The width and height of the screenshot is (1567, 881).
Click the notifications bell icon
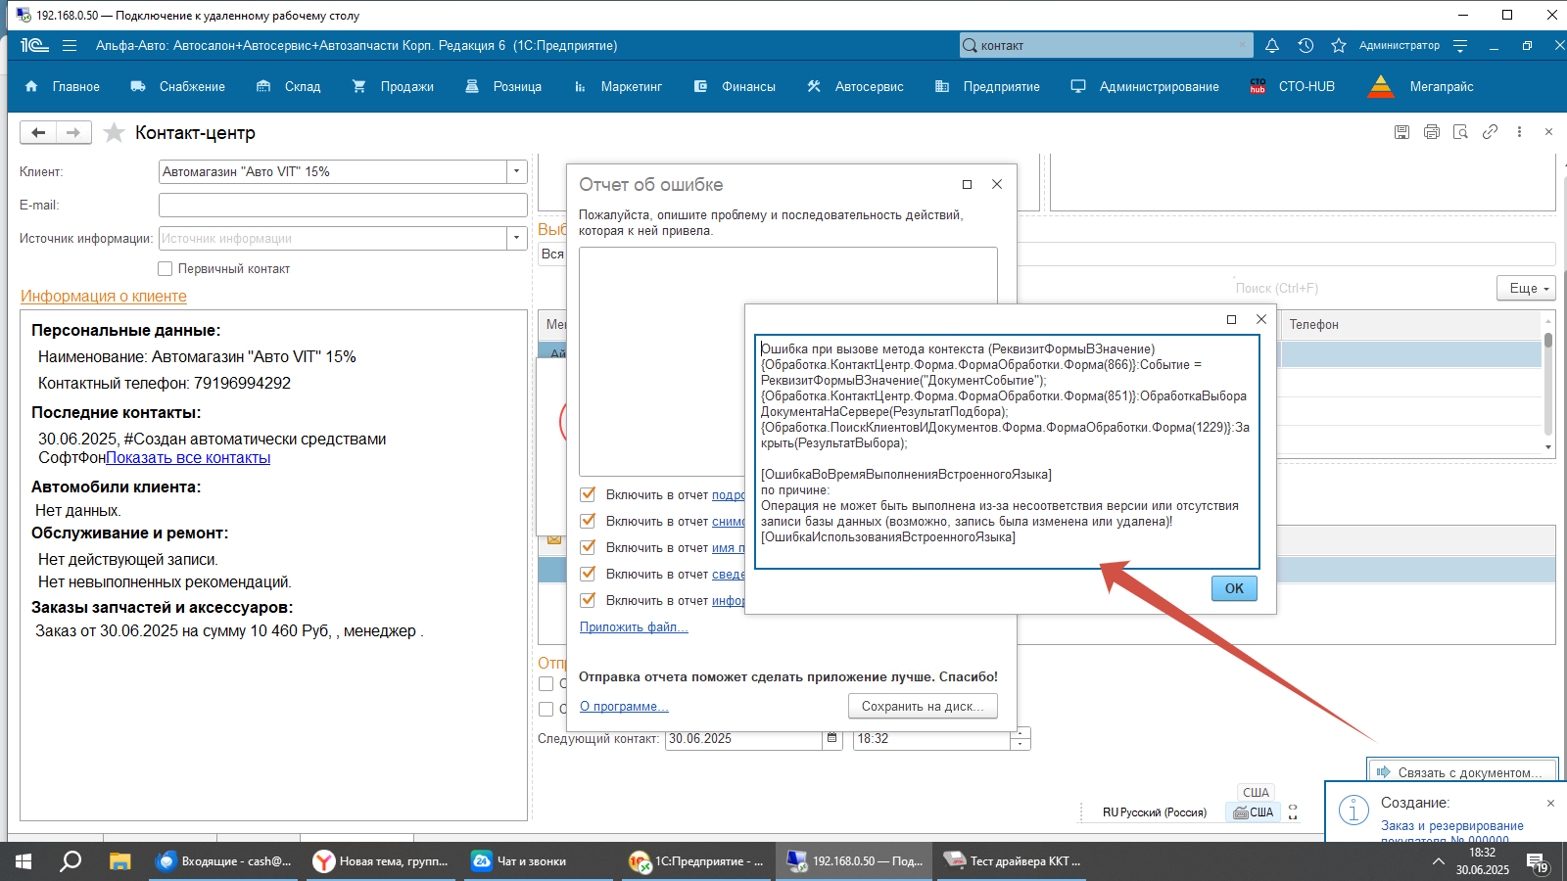click(1272, 45)
